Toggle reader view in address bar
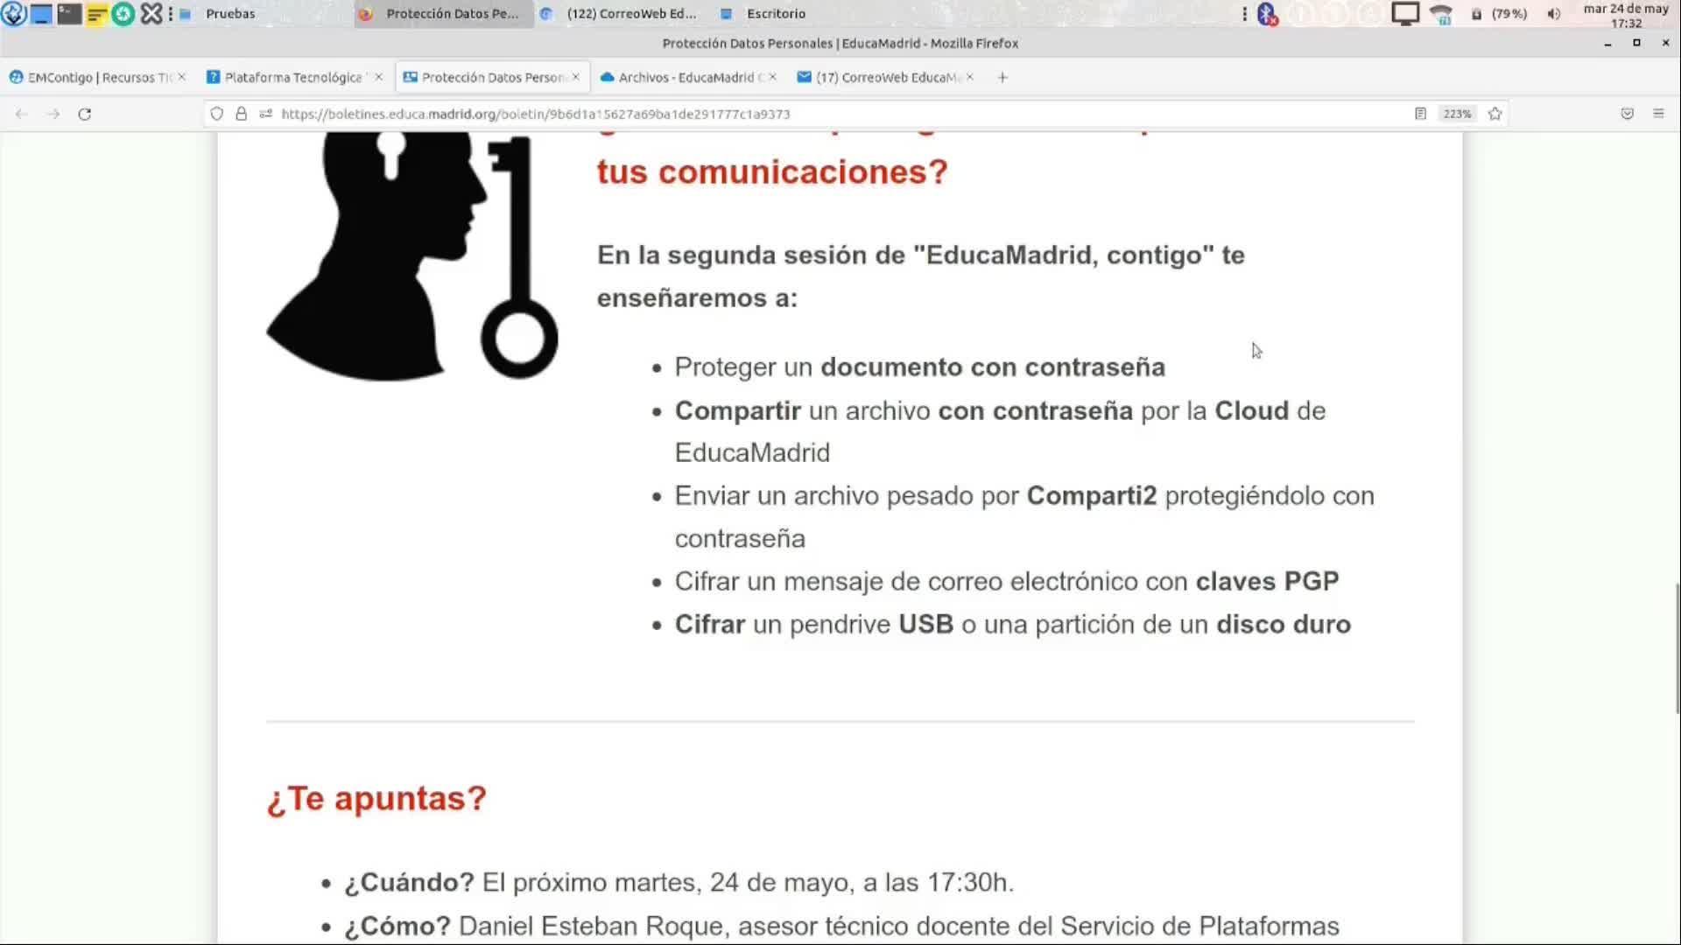The image size is (1681, 945). pos(1420,114)
